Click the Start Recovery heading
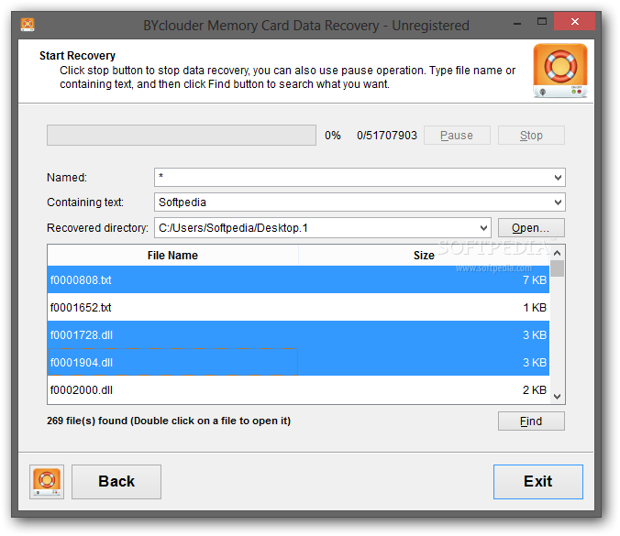 (x=77, y=56)
